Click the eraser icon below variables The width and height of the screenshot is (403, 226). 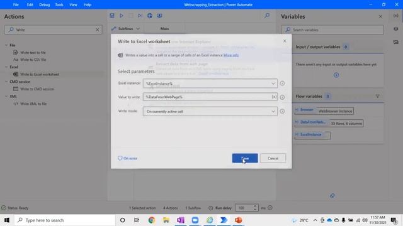click(332, 196)
